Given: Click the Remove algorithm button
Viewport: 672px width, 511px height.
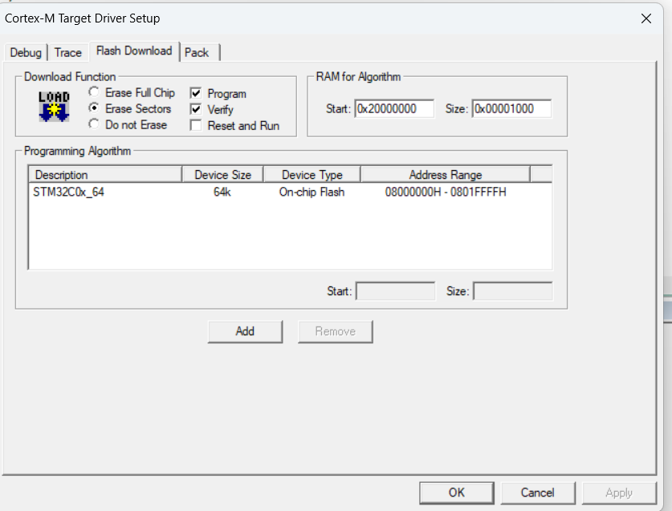Looking at the screenshot, I should tap(335, 331).
